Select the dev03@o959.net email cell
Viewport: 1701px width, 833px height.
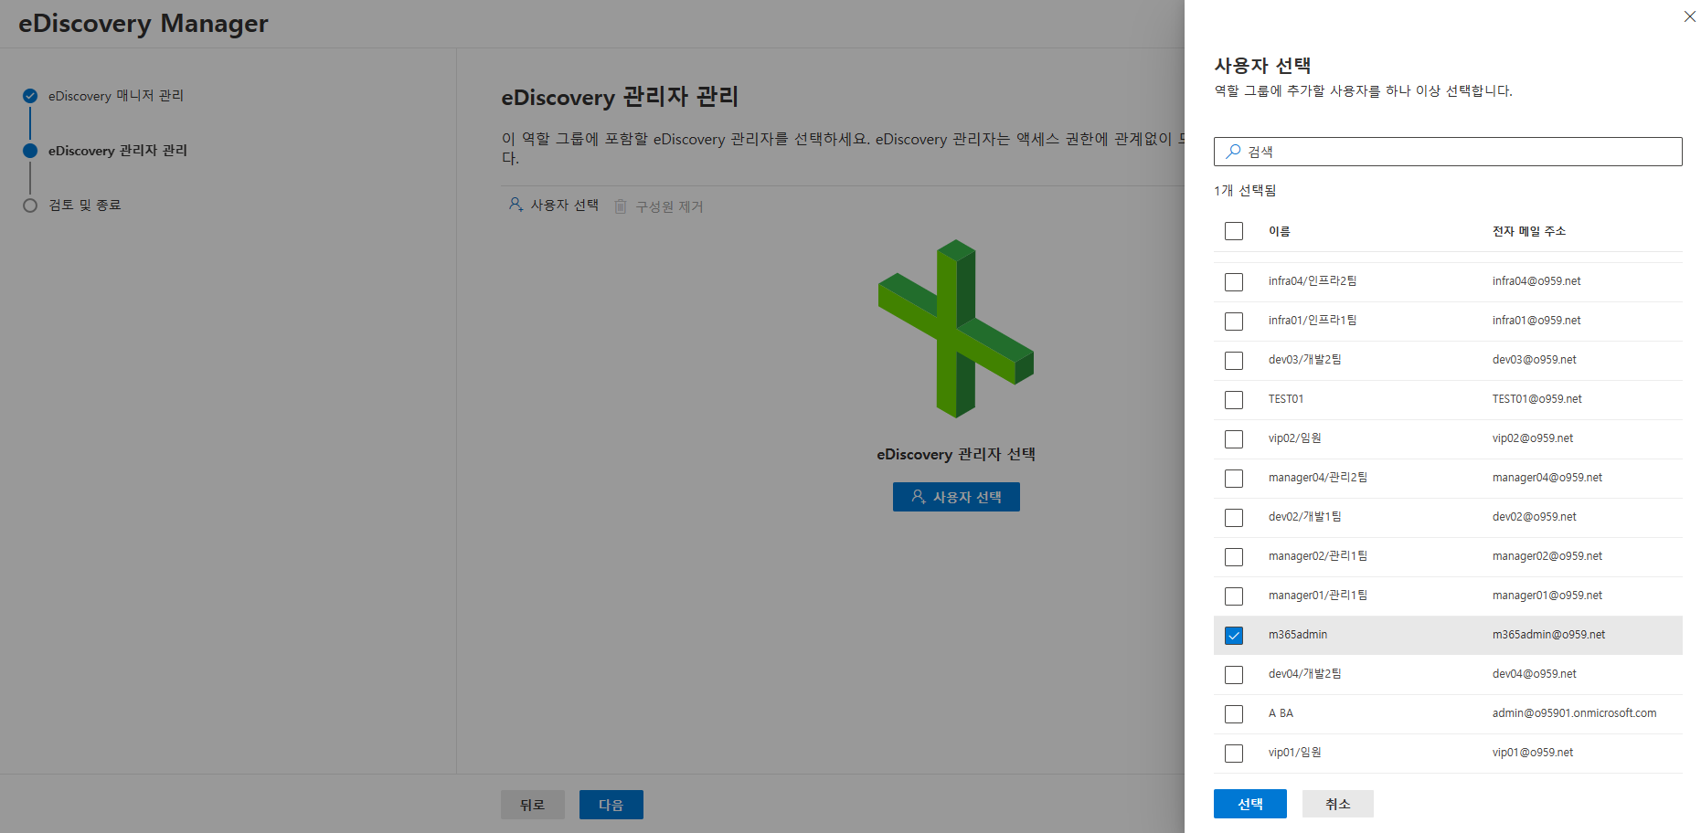click(1535, 360)
